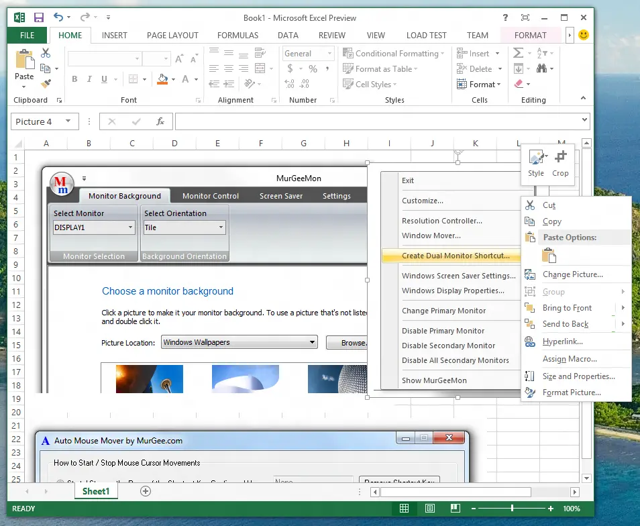
Task: Open the Windows Wallpapers picture location dropdown
Action: (239, 343)
